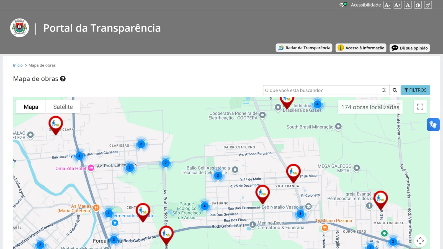This screenshot has width=443, height=249.
Task: Open VLibras hand widget
Action: [433, 125]
